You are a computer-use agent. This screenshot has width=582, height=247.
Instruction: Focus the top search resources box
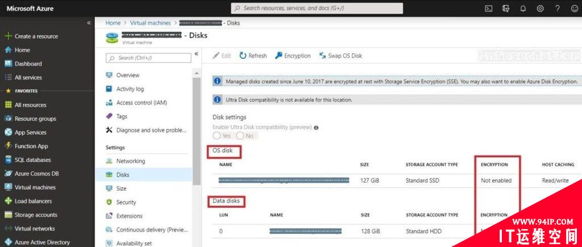[317, 8]
